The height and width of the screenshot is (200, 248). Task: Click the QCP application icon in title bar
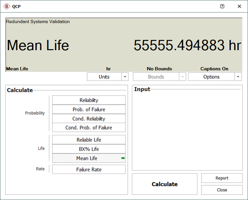7,7
